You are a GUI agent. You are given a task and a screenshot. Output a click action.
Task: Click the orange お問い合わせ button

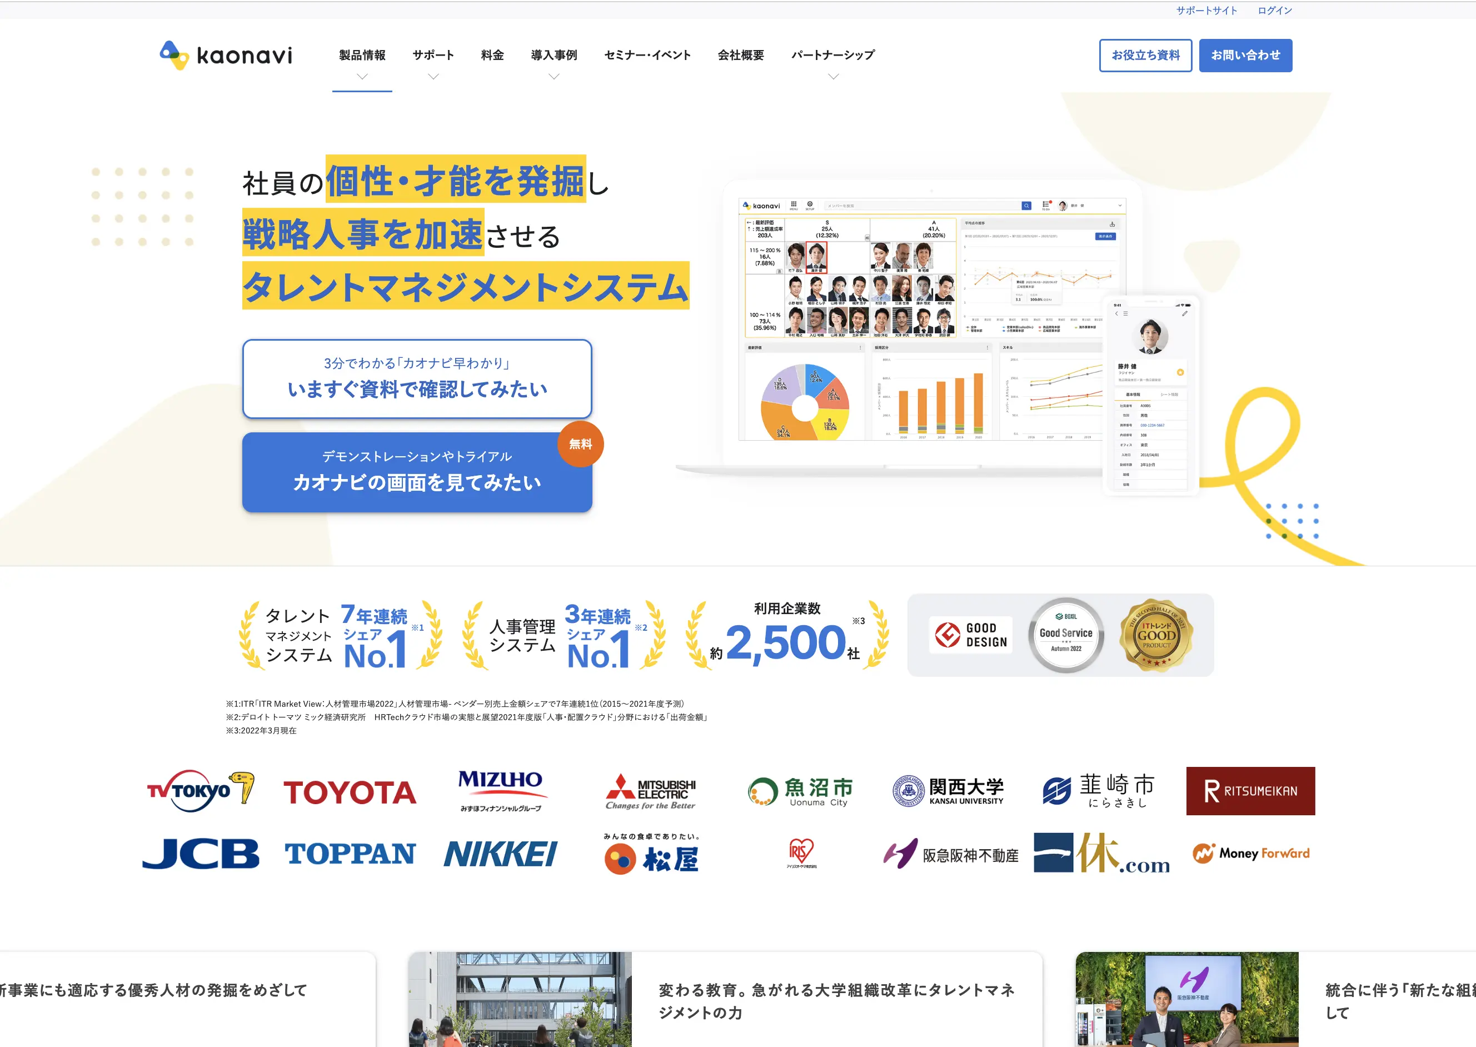point(1245,56)
